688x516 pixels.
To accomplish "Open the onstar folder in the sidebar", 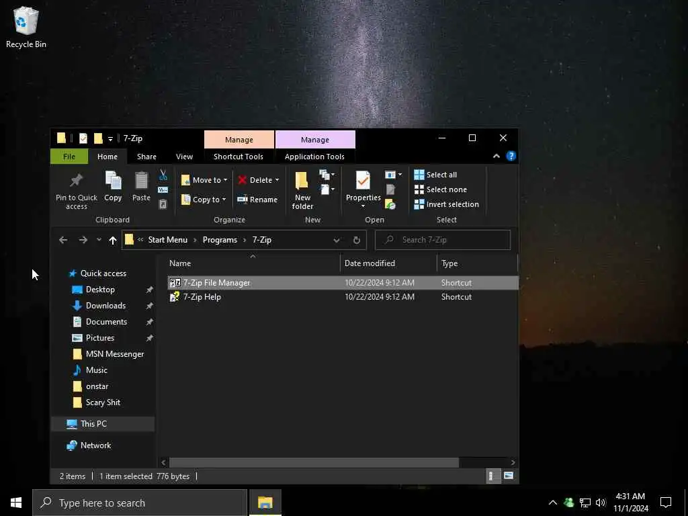I will tap(97, 386).
